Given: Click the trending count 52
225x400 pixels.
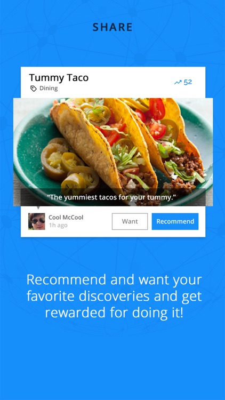Looking at the screenshot, I should pyautogui.click(x=188, y=82).
